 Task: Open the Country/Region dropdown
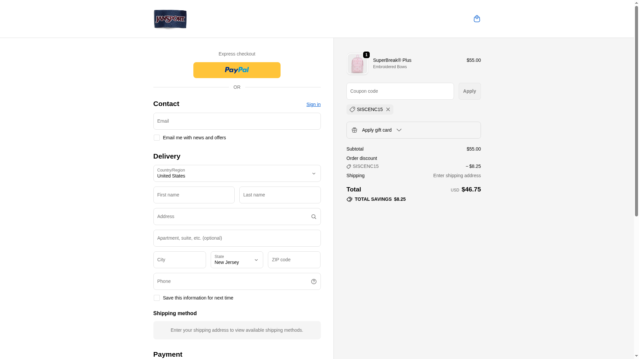(237, 173)
